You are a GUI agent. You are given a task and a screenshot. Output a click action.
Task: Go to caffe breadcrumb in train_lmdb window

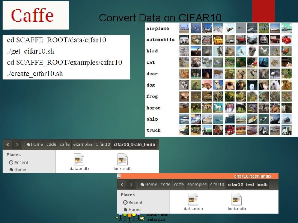[65, 144]
